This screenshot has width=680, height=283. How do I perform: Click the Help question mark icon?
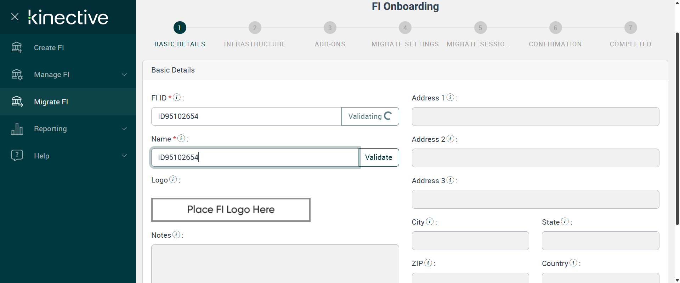(17, 156)
